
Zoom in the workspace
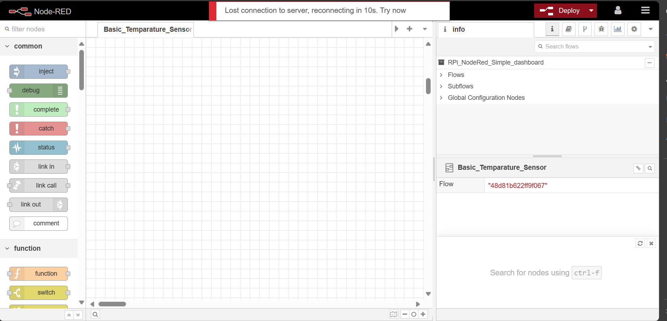coord(423,314)
